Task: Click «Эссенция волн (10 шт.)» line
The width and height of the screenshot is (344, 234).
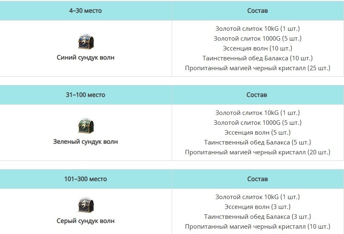Action: pyautogui.click(x=257, y=48)
